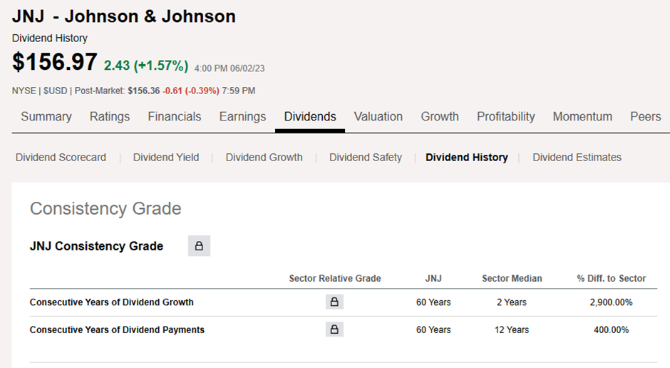Click the Sector Relative Grade column header
The width and height of the screenshot is (670, 368).
click(335, 278)
